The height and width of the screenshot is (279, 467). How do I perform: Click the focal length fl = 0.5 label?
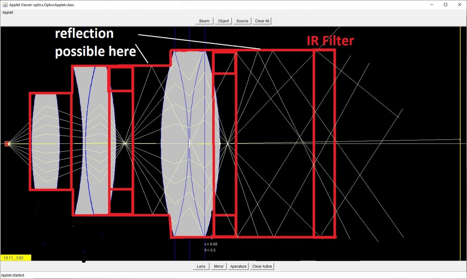210,250
